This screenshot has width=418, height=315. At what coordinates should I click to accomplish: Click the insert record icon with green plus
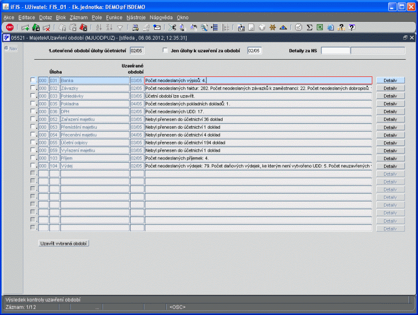click(x=25, y=28)
